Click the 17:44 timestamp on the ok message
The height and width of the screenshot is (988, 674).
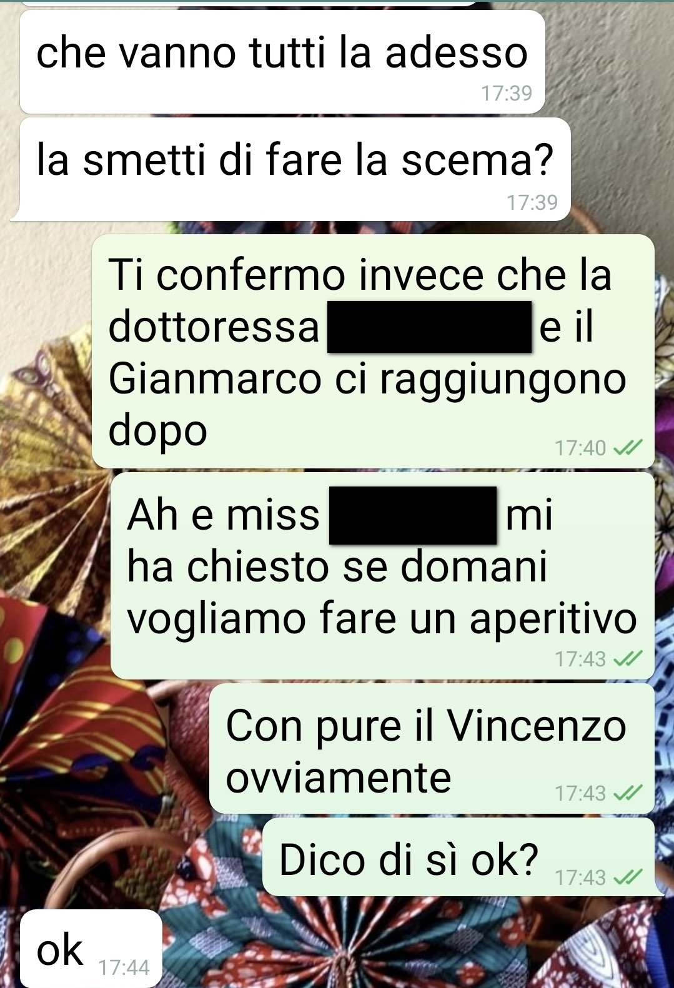(x=124, y=967)
